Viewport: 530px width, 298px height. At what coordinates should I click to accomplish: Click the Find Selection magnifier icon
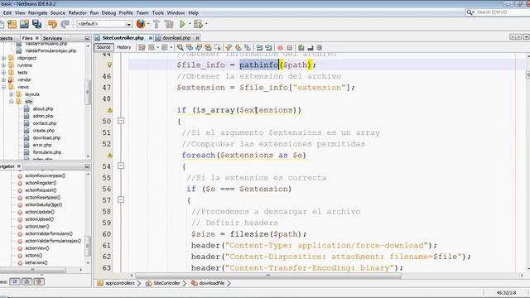point(181,47)
